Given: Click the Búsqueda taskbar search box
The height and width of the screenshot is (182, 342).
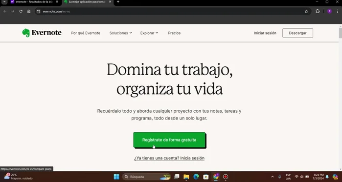Looking at the screenshot, I should point(146,177).
